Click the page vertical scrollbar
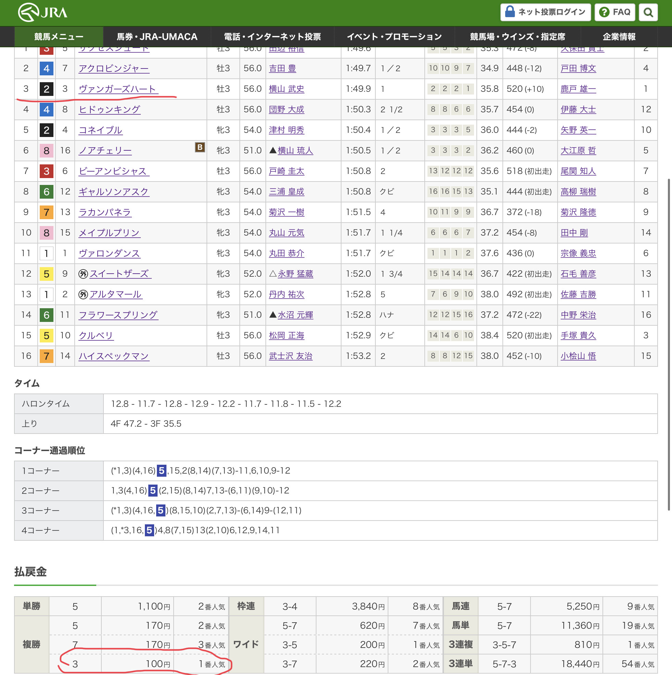This screenshot has width=672, height=675. [x=669, y=344]
